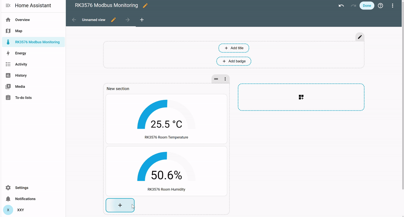This screenshot has width=404, height=217.
Task: Move view left with the back arrow
Action: (74, 20)
